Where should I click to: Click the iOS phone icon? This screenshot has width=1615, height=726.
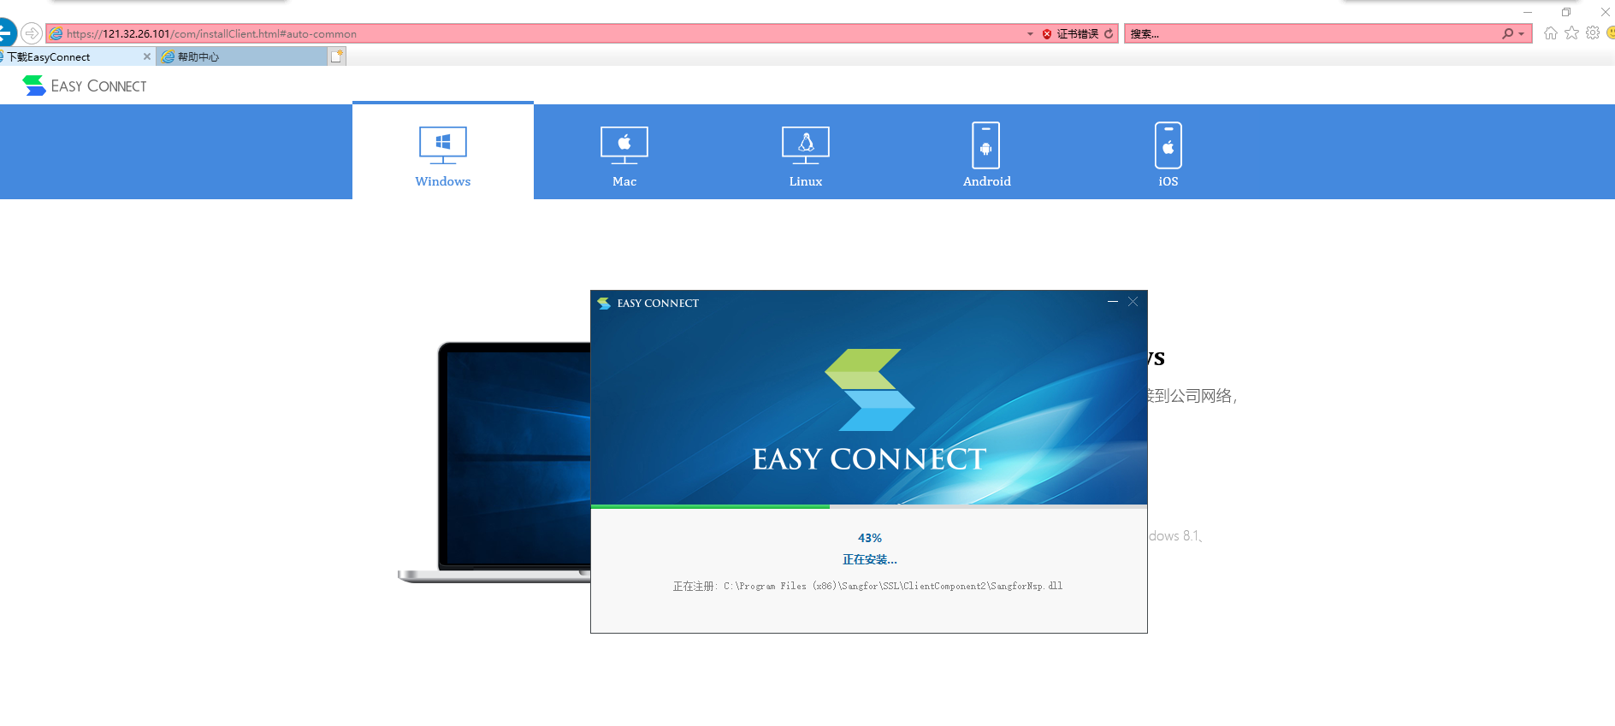(1168, 145)
